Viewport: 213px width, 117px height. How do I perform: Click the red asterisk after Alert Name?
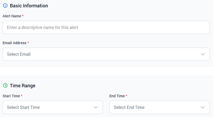pyautogui.click(x=23, y=16)
